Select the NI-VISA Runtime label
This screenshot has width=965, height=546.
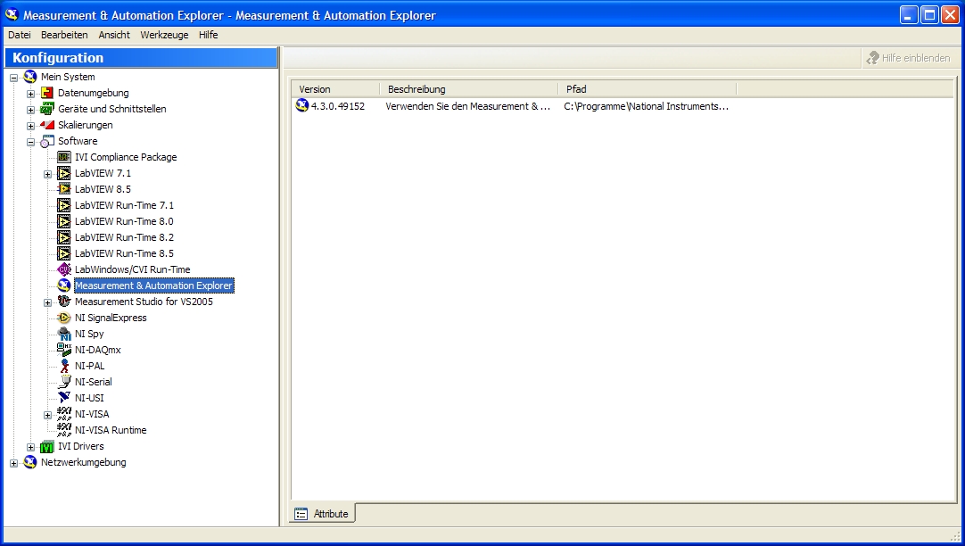(111, 430)
